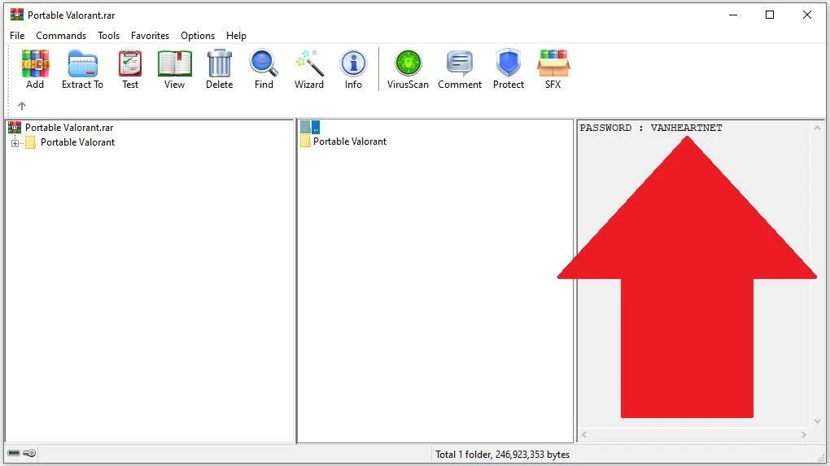
Task: Open the Tools menu
Action: (x=108, y=36)
